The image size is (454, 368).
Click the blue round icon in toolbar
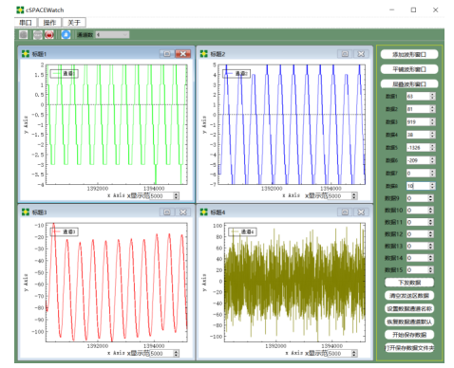tap(66, 34)
